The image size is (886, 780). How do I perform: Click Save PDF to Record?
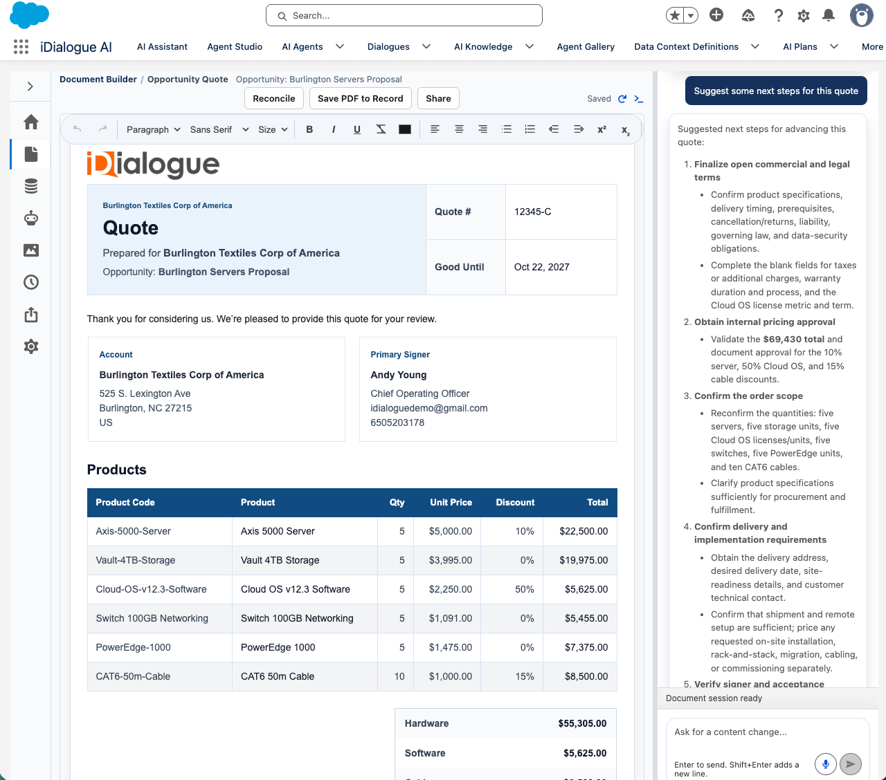pyautogui.click(x=361, y=98)
